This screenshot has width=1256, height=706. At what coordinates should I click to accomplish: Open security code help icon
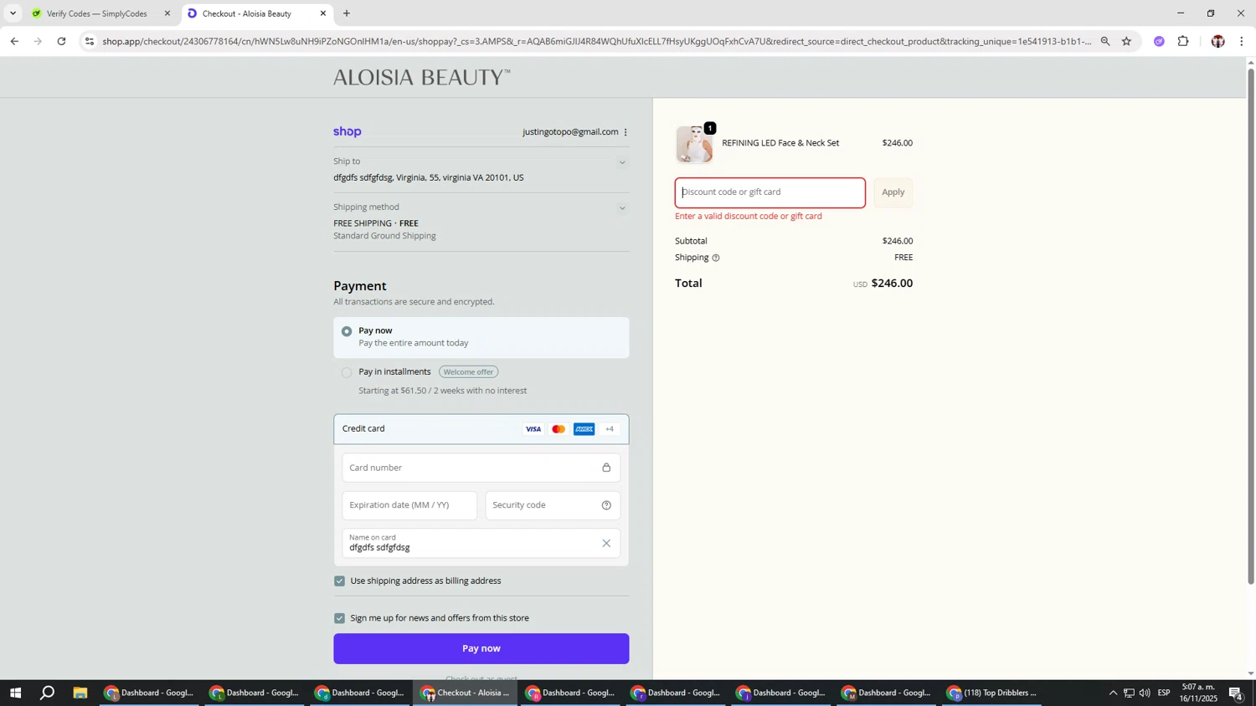tap(606, 505)
